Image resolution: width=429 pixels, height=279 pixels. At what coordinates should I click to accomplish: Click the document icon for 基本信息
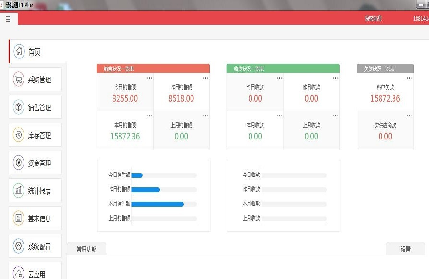click(19, 218)
